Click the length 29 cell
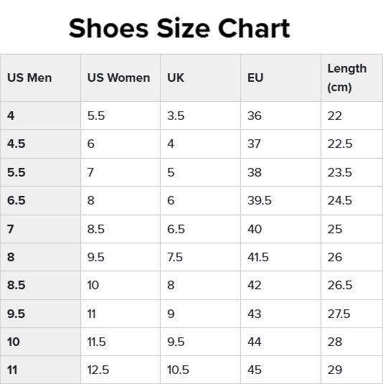This screenshot has width=383, height=384. point(352,370)
